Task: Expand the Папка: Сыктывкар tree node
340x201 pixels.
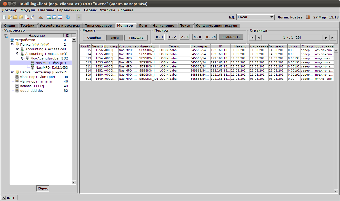Action: tap(12, 72)
